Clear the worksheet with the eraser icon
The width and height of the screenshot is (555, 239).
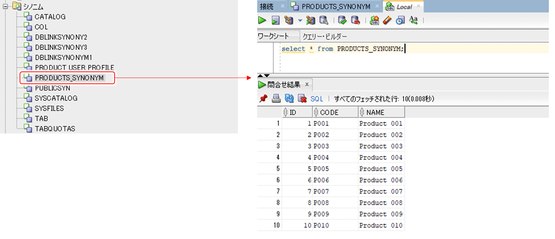pos(387,21)
